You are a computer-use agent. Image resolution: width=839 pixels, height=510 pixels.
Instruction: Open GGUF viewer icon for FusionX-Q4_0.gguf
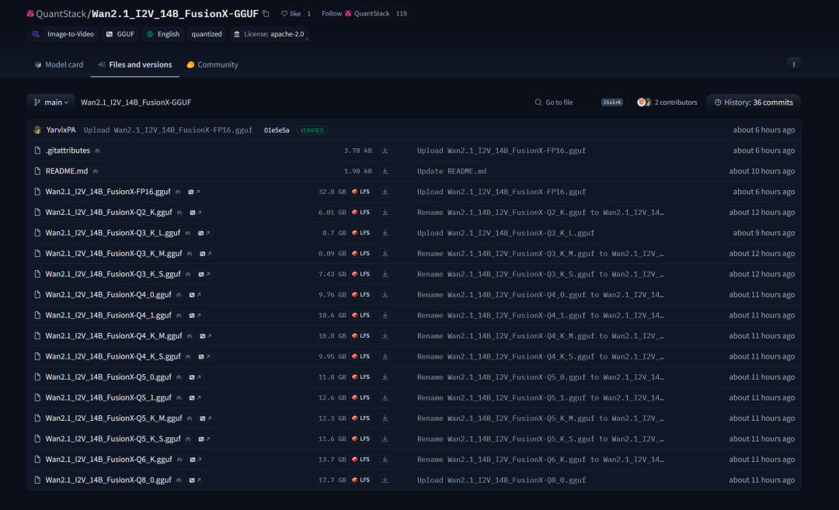click(195, 294)
